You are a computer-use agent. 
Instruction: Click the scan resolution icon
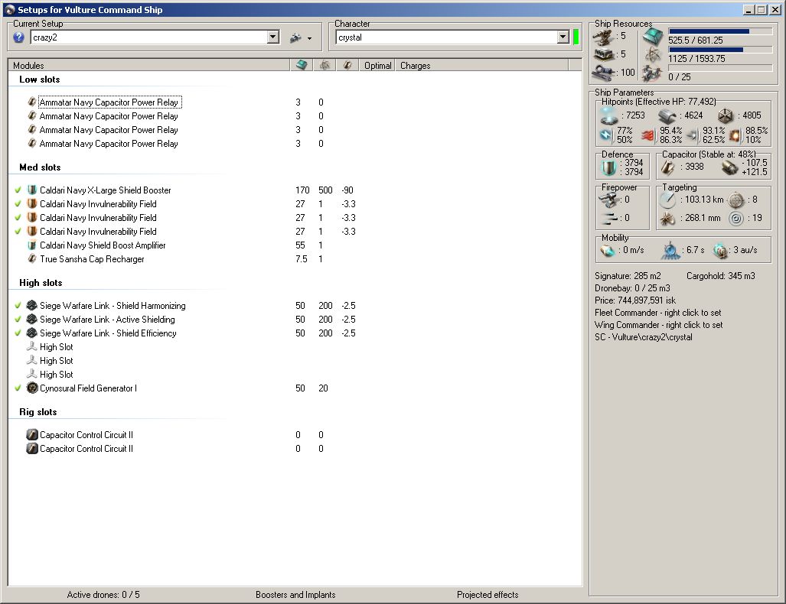[667, 219]
